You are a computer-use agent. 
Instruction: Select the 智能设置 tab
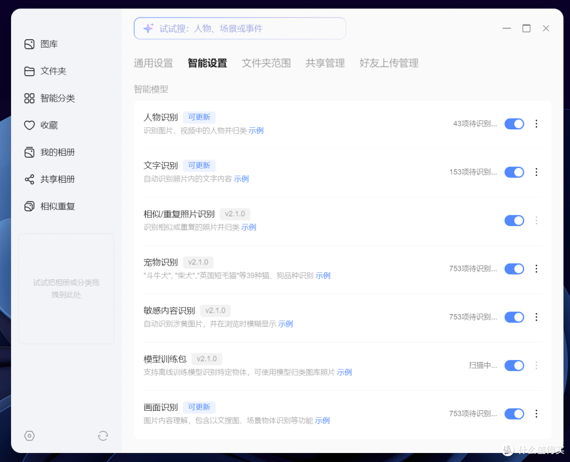(207, 63)
